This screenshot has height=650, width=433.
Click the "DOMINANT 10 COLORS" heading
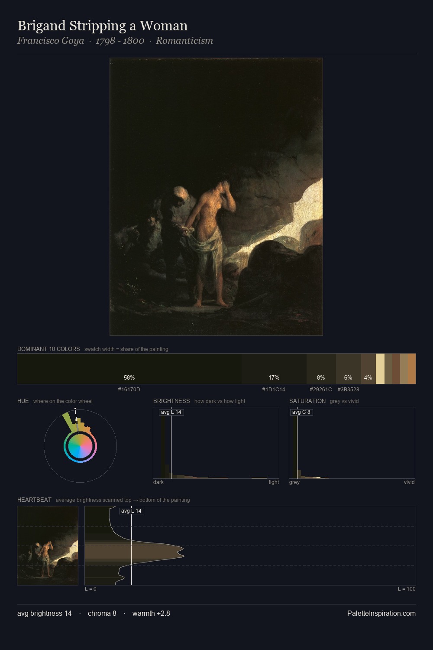48,349
